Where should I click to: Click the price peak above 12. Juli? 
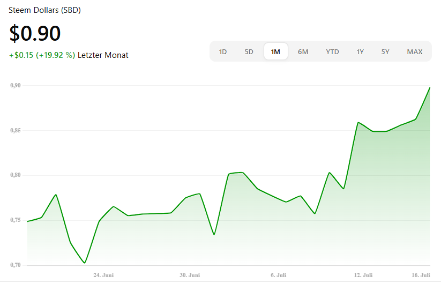(x=358, y=122)
